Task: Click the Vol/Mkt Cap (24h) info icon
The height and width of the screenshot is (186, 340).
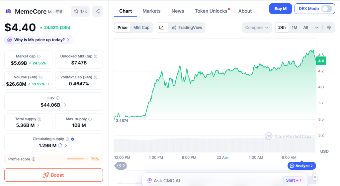Action: coord(96,77)
